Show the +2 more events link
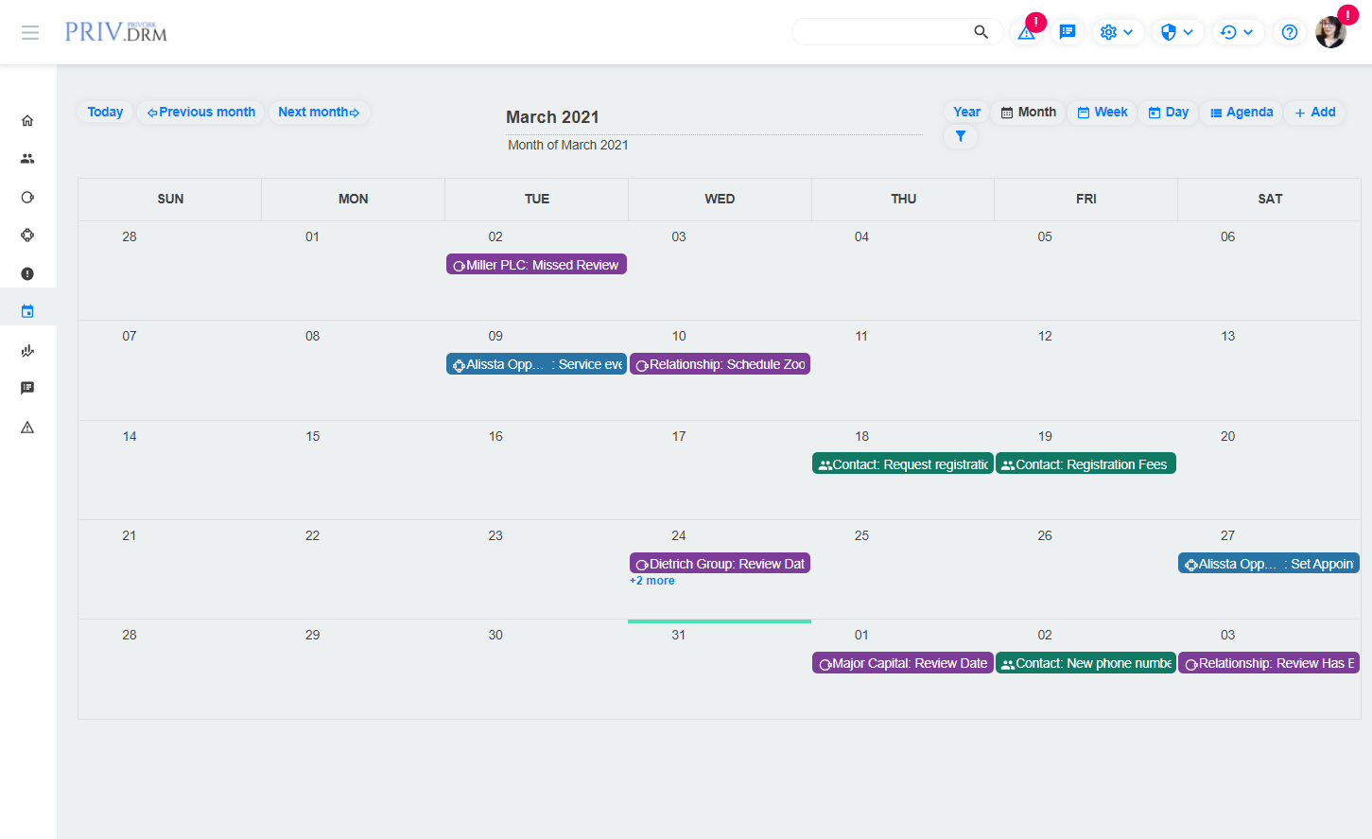Image resolution: width=1372 pixels, height=839 pixels. [652, 581]
